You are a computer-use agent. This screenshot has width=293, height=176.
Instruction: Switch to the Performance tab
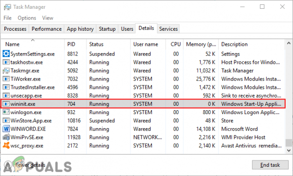coord(46,29)
